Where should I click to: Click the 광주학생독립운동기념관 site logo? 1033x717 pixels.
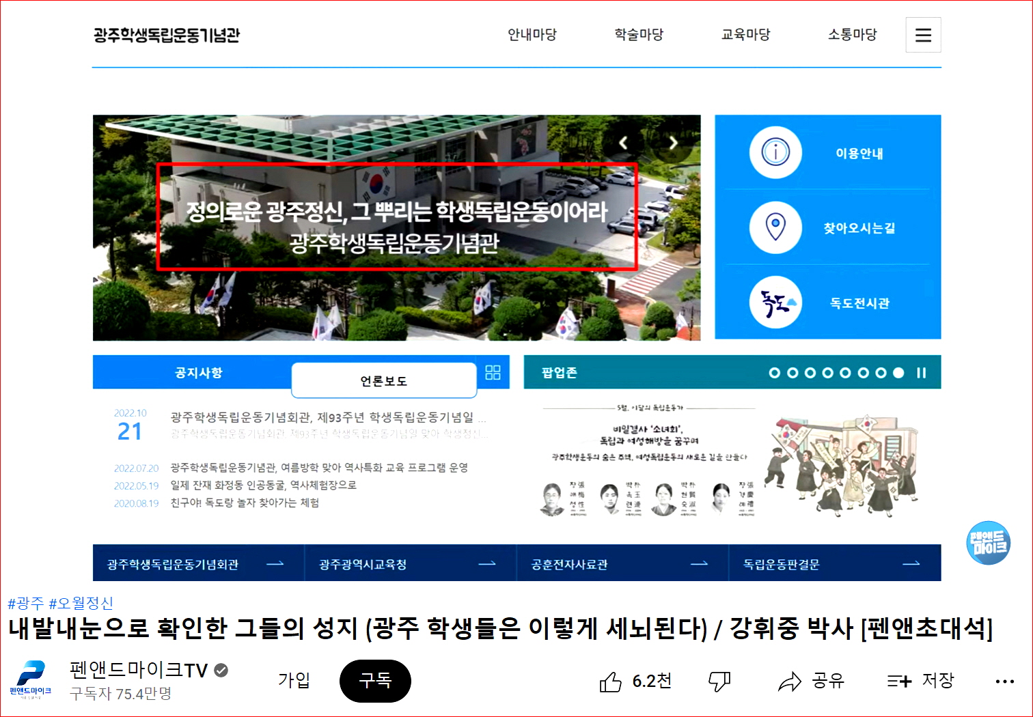167,36
